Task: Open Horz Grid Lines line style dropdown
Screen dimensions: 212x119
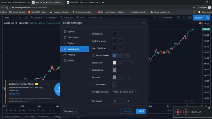Action: coord(121,48)
